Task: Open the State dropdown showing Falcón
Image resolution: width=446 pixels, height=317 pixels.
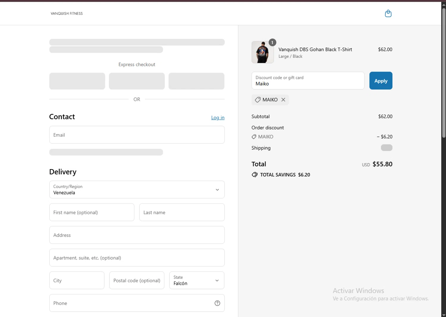Action: point(197,280)
